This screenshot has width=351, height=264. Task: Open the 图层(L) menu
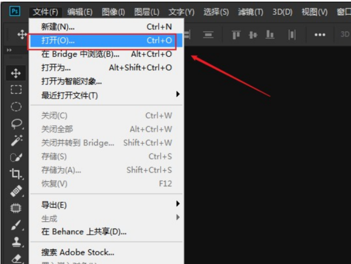tap(147, 12)
